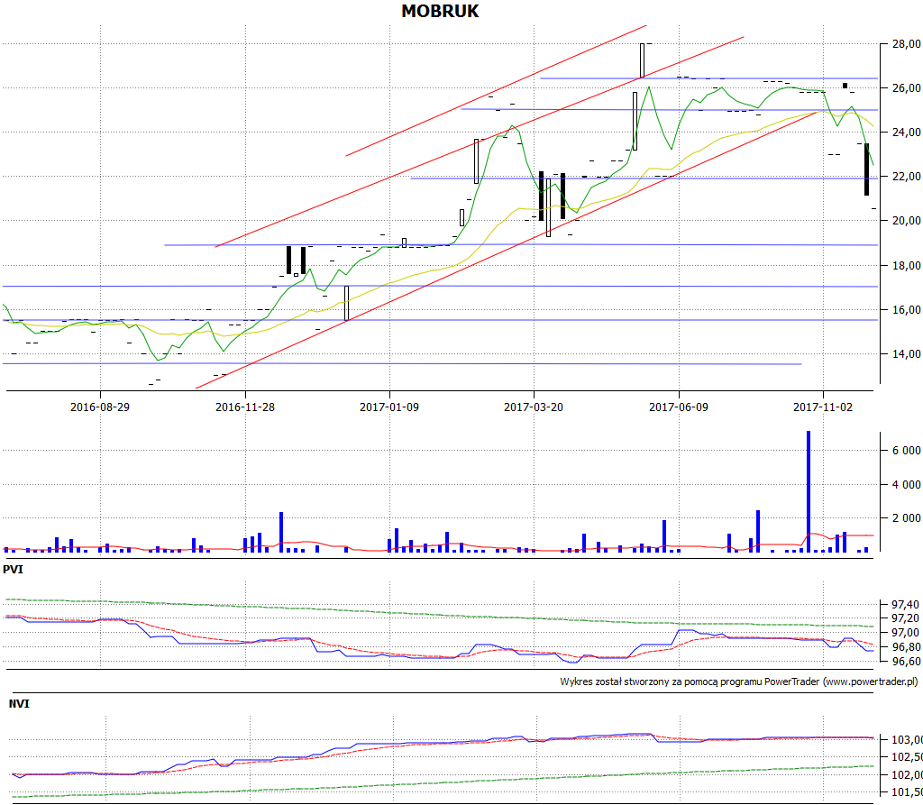The height and width of the screenshot is (805, 923).
Task: Click the 96,60 PVI axis value
Action: click(905, 662)
